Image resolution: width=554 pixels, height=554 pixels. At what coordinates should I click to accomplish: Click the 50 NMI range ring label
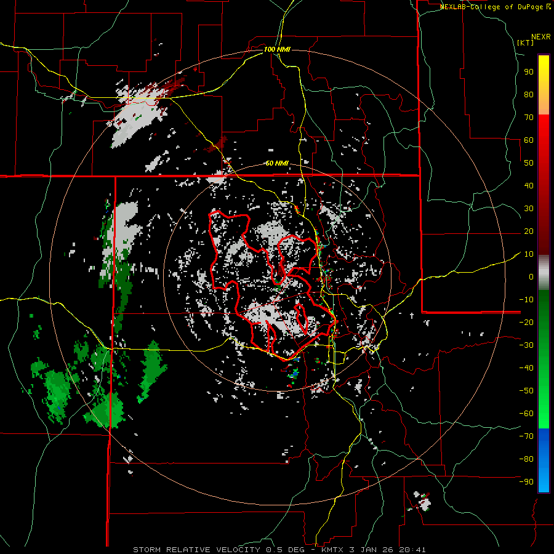277,163
